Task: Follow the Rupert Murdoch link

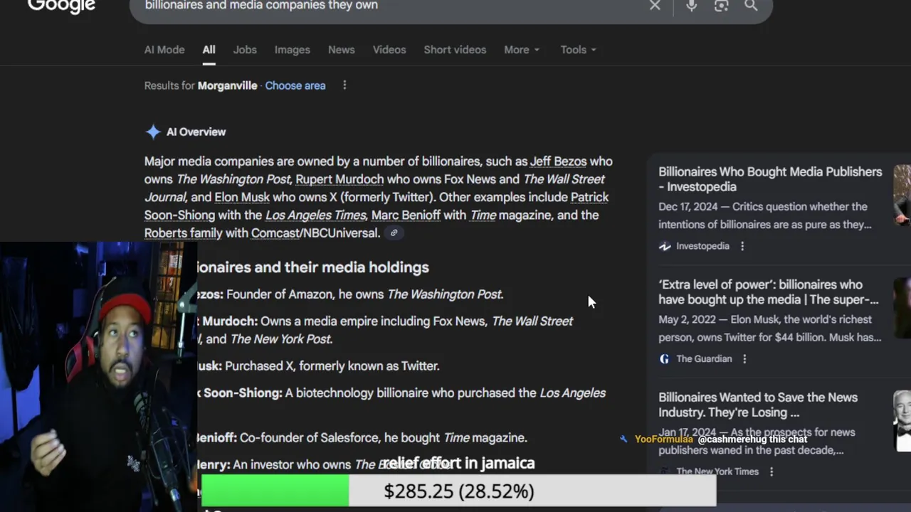Action: click(x=339, y=179)
